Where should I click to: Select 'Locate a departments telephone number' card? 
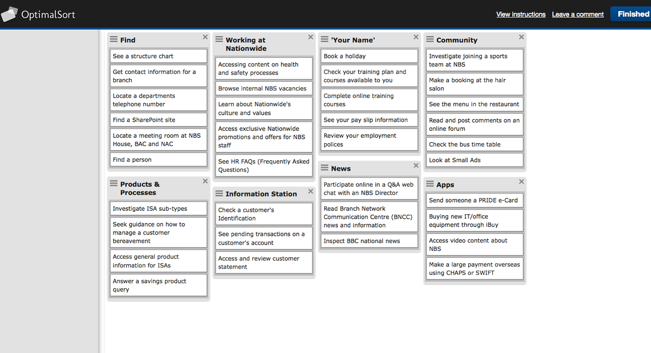click(x=159, y=100)
